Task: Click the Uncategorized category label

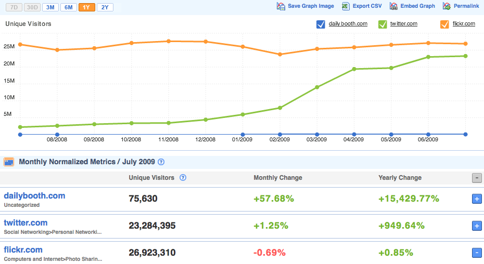Action: coord(22,205)
